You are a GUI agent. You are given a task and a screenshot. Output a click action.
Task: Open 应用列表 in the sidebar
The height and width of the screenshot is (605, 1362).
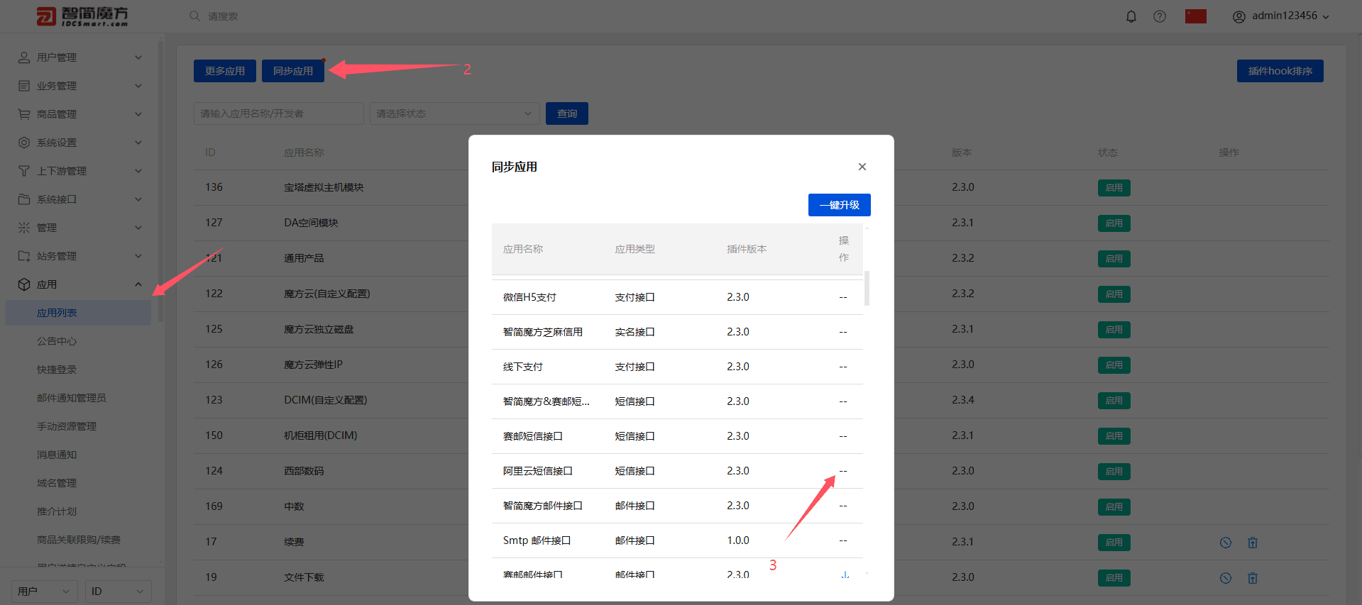coord(79,313)
